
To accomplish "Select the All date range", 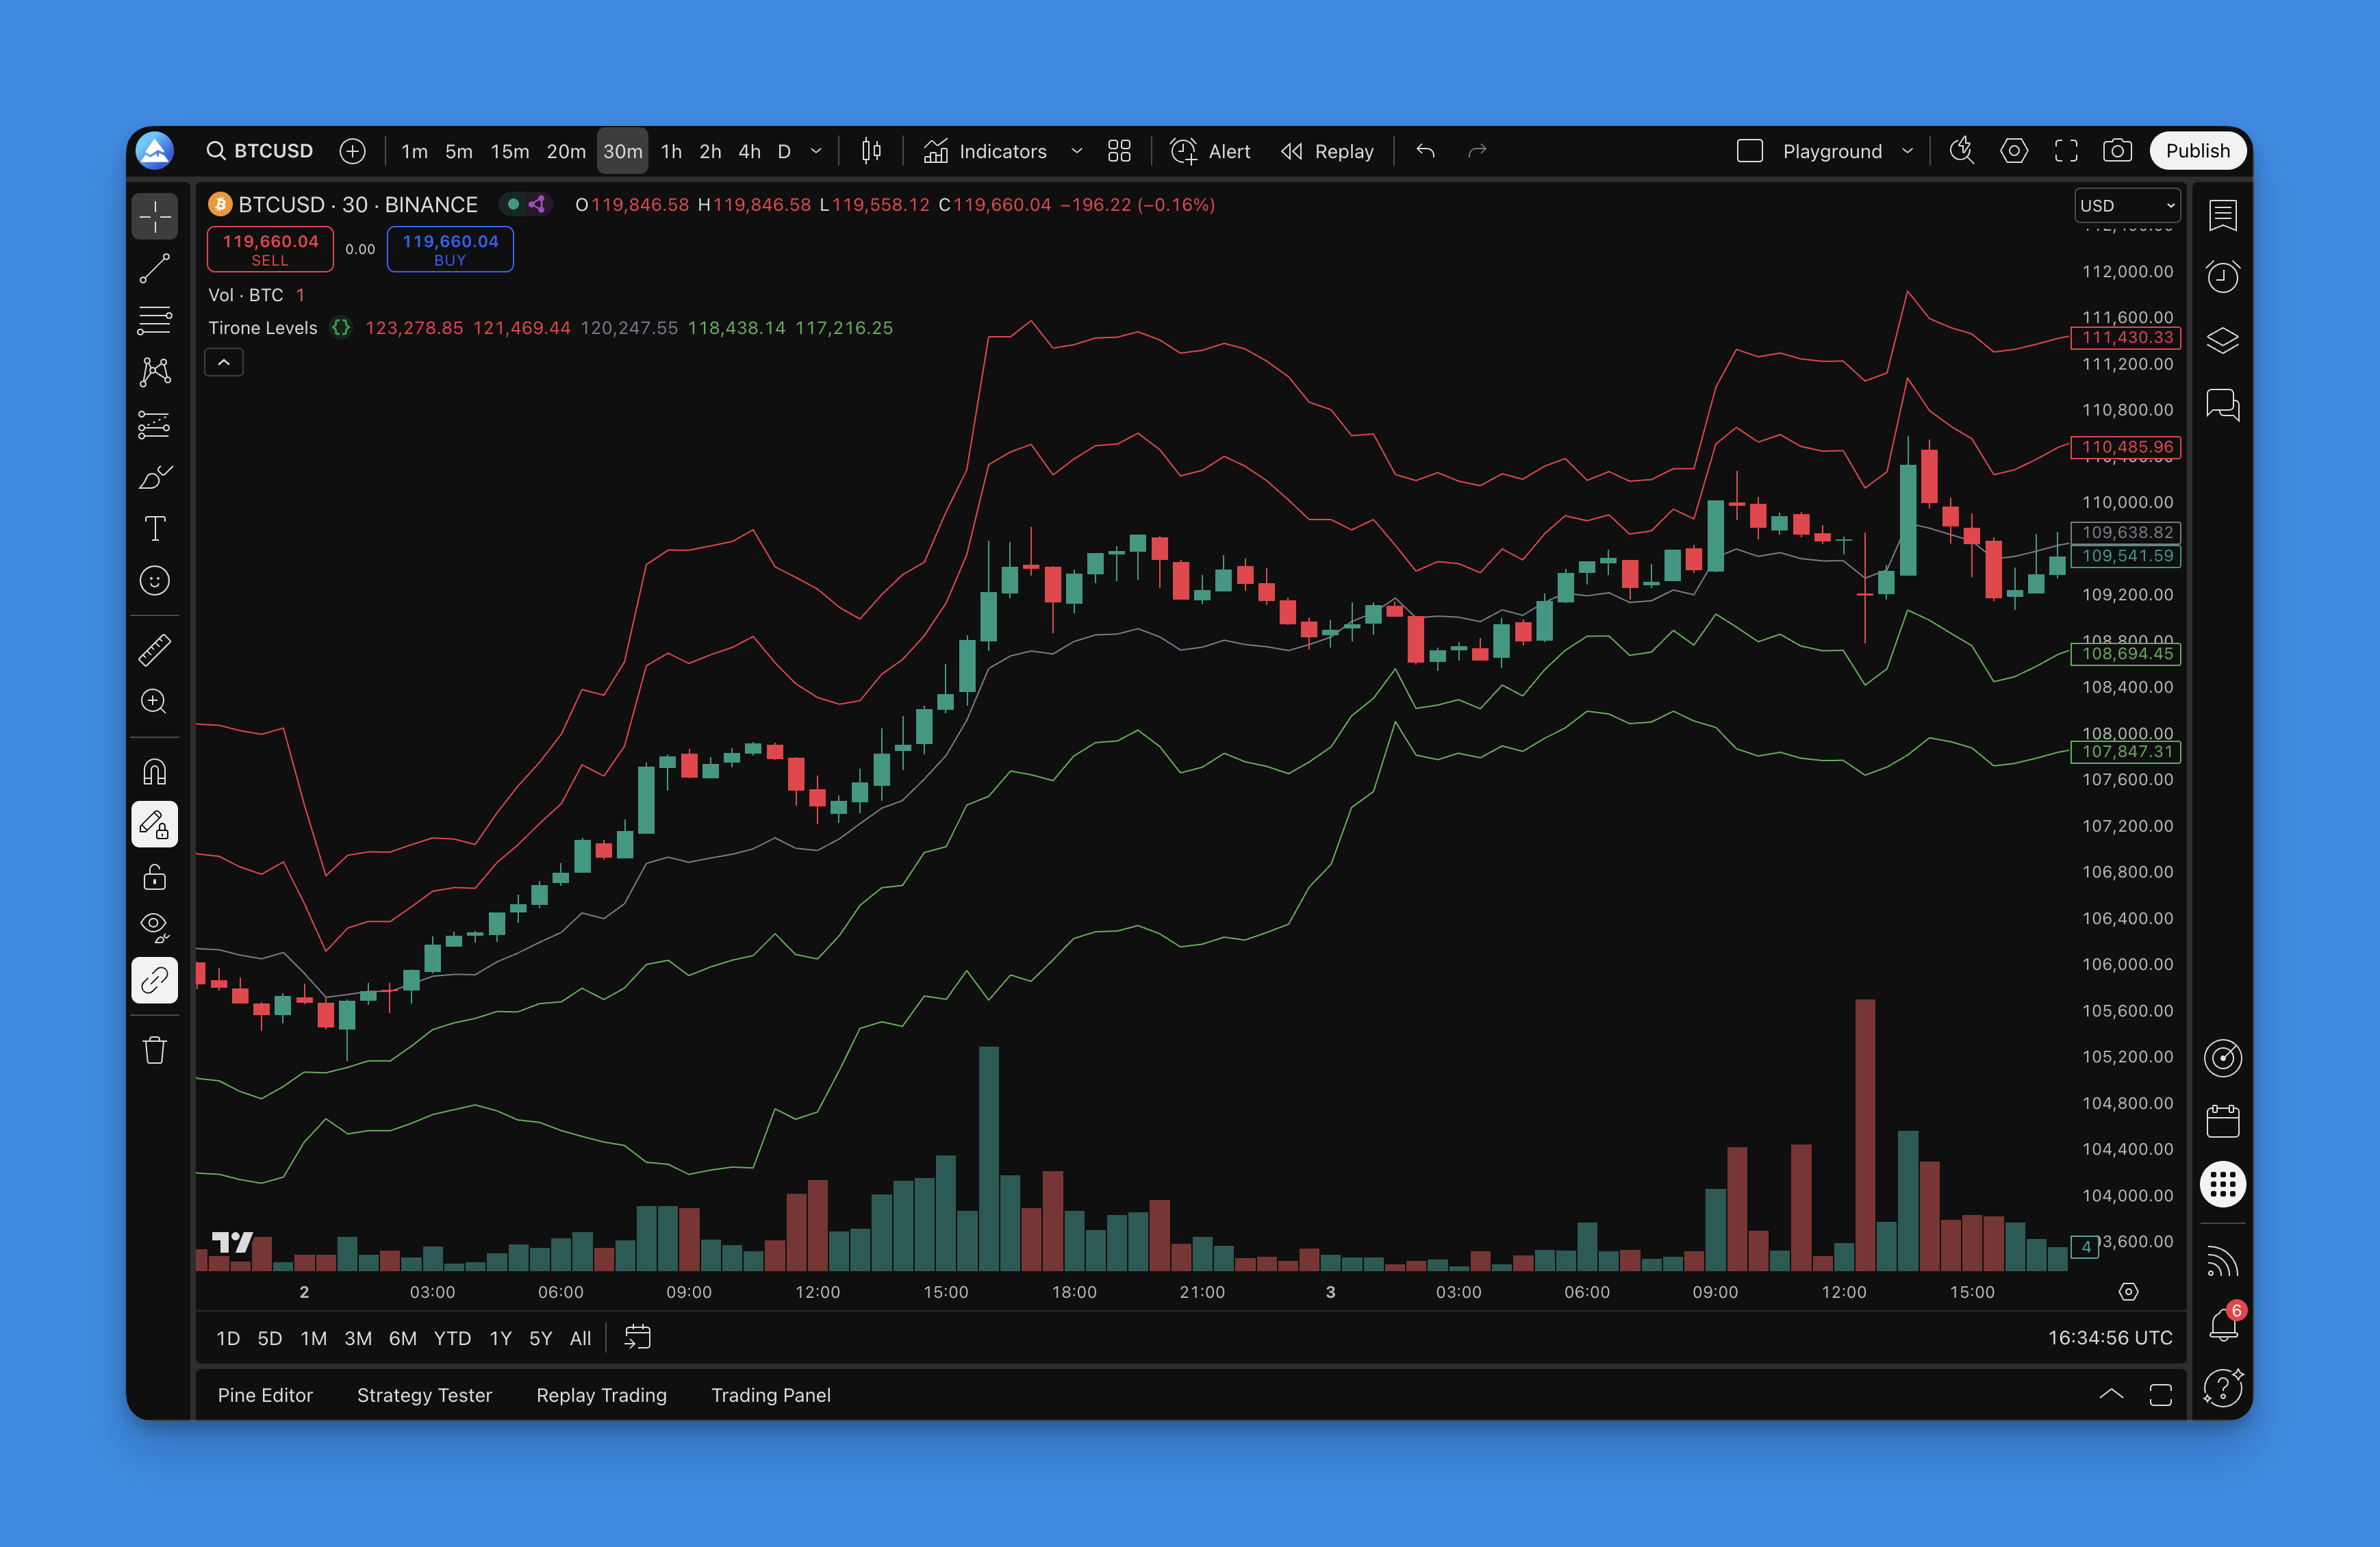I will (x=580, y=1338).
